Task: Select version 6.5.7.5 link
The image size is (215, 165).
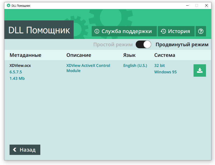Action: (16, 72)
